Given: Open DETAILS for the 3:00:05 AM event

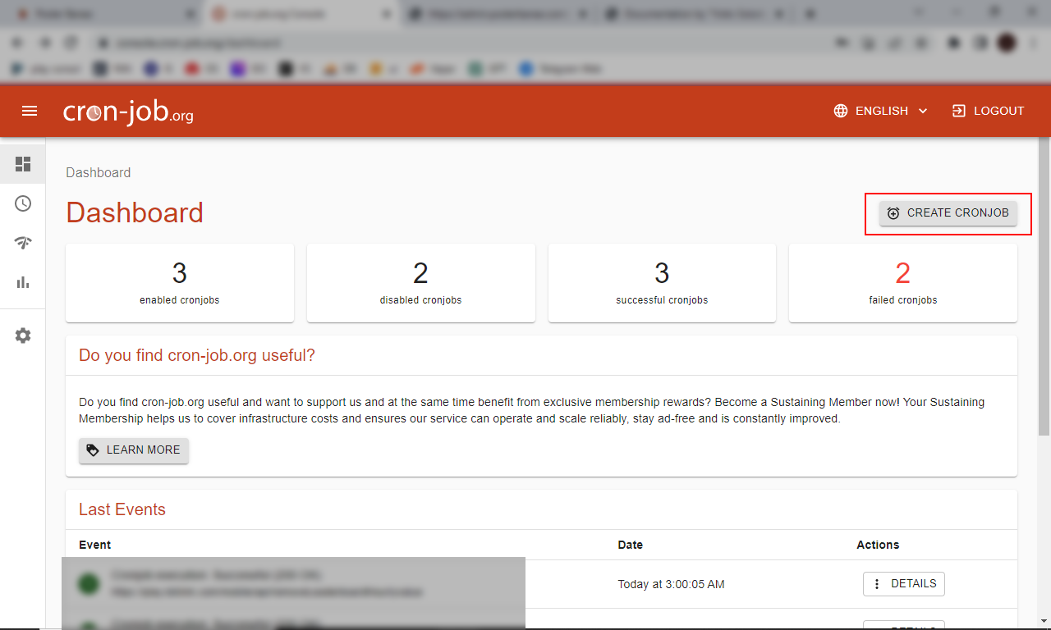Looking at the screenshot, I should 904,584.
